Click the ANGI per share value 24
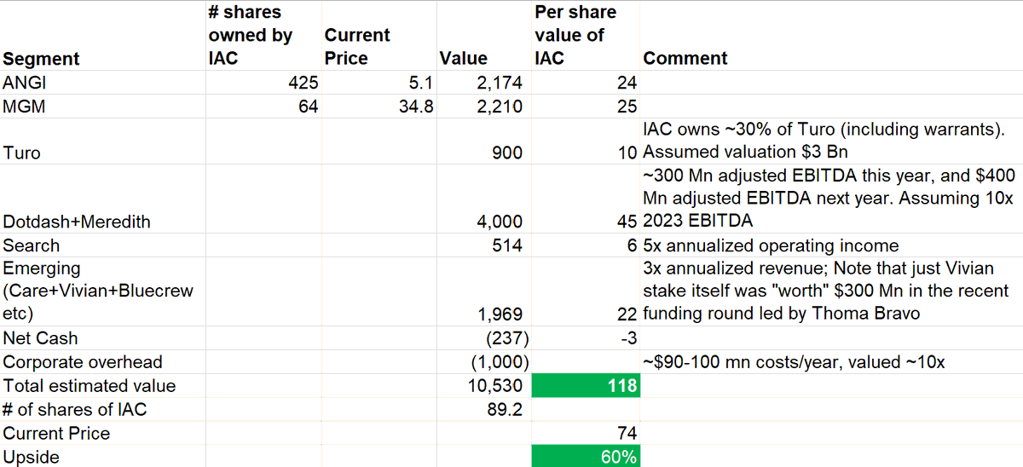Screen dimensions: 1023x467 click(x=584, y=83)
